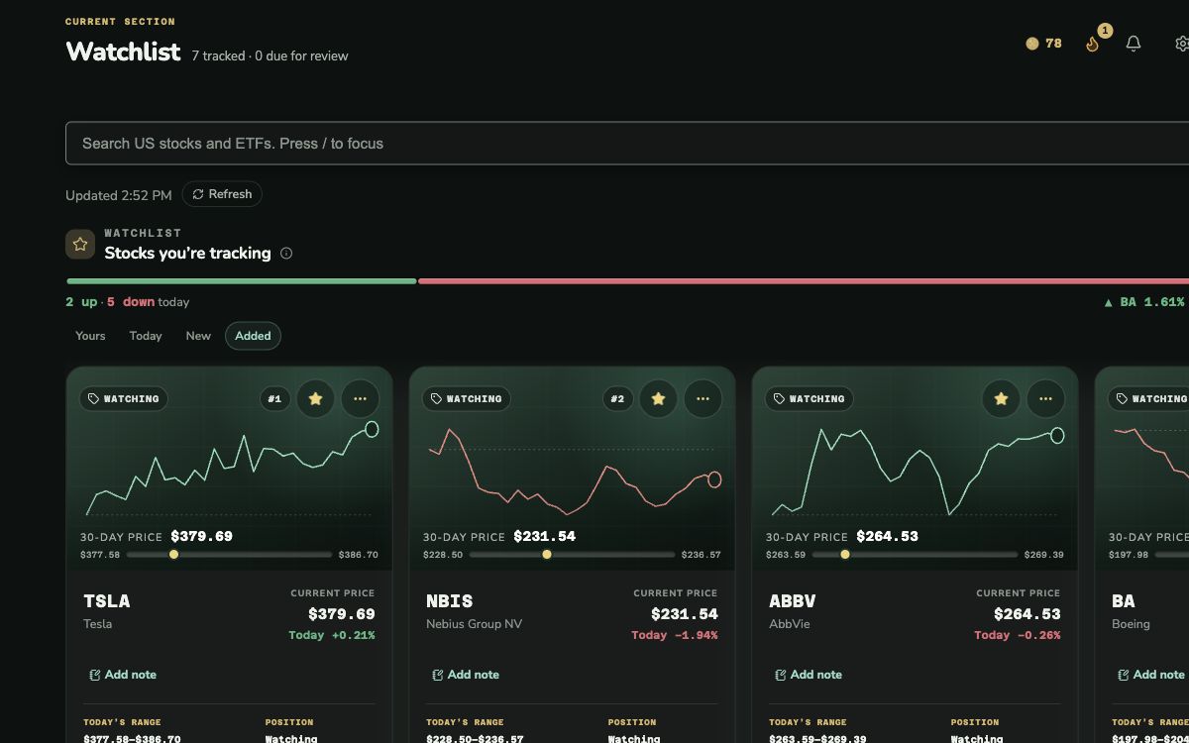
Task: Open the more options menu on TSLA card
Action: (360, 398)
